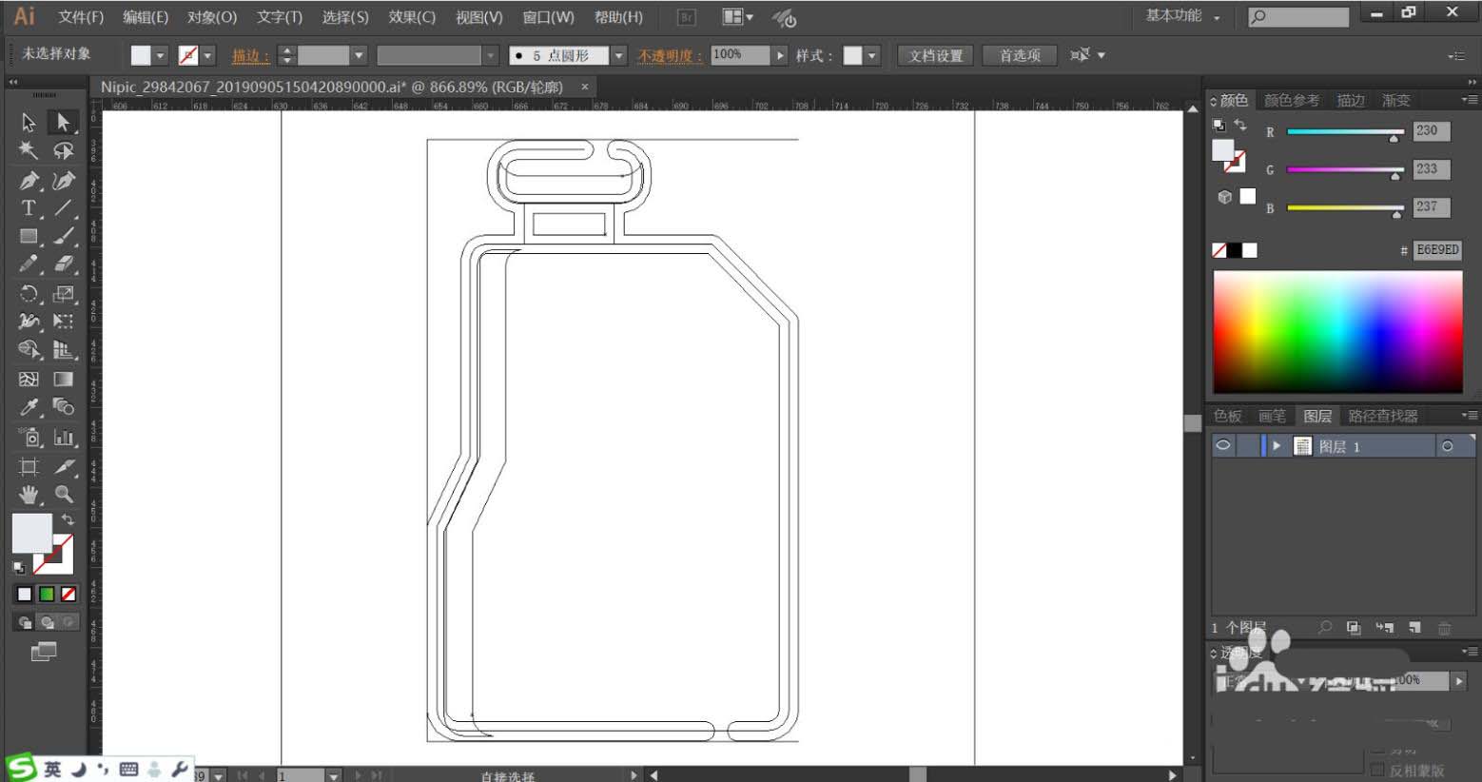This screenshot has height=782, width=1482.
Task: Select the Symbol Sprayer tool
Action: tap(29, 437)
